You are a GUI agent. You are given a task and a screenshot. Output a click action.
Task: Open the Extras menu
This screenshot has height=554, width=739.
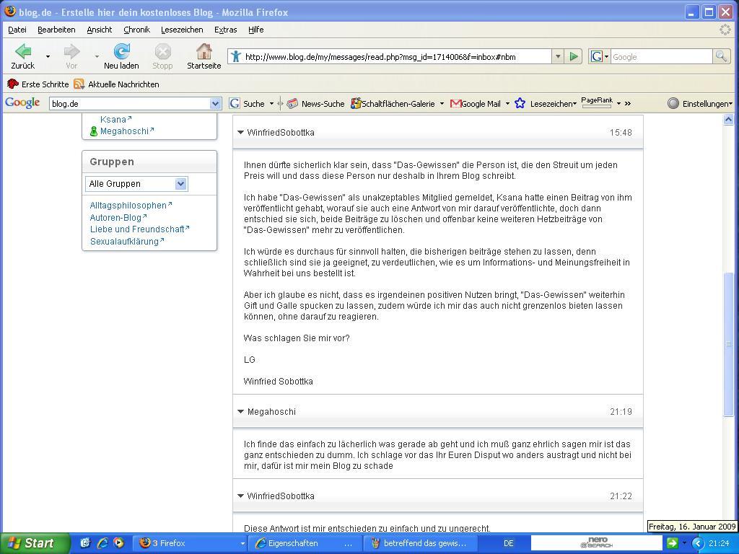click(226, 30)
